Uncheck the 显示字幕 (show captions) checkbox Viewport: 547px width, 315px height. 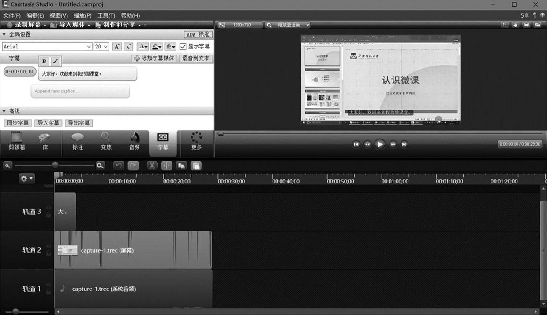point(183,47)
